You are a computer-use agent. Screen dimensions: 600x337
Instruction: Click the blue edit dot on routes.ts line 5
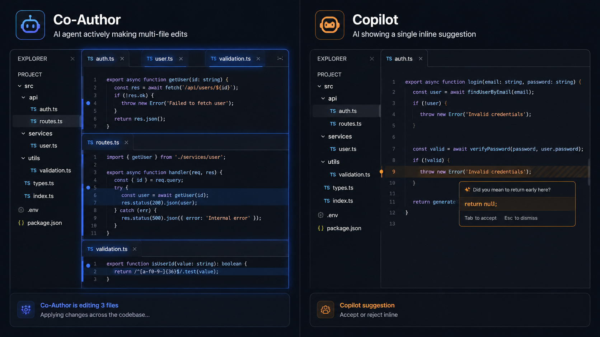click(x=88, y=188)
